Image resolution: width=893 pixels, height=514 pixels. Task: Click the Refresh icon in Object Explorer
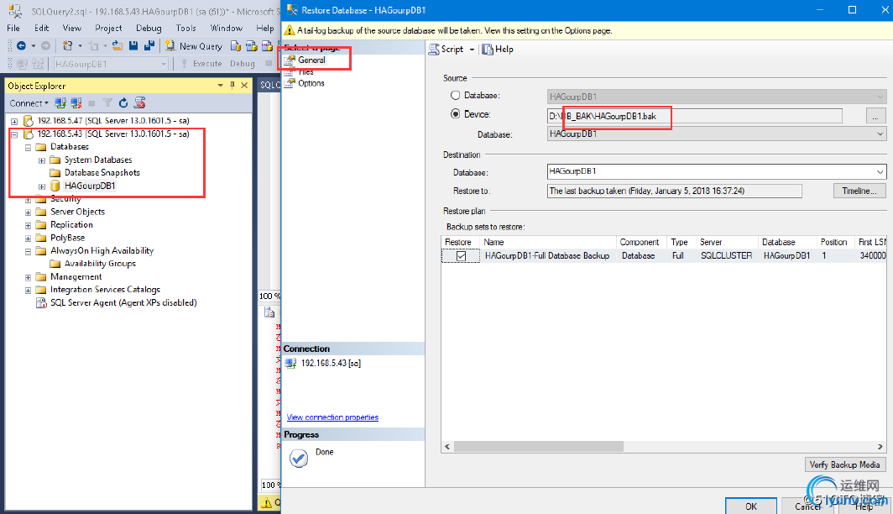pyautogui.click(x=123, y=103)
